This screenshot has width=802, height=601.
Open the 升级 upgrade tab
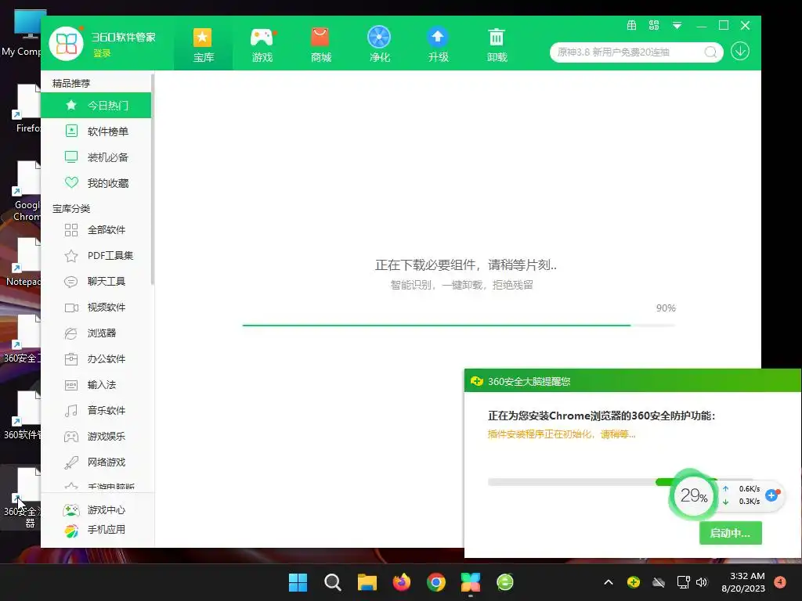(438, 45)
